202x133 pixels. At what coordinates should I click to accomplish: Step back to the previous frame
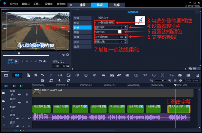(27, 61)
